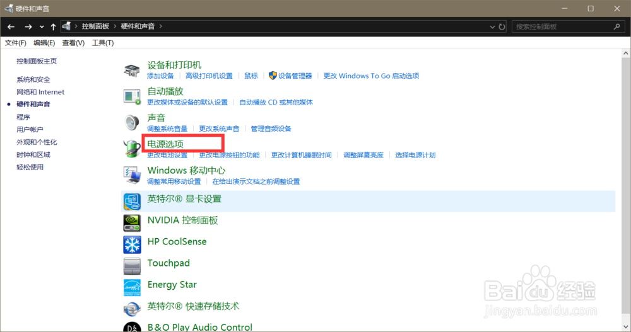Go up one level with up arrow

(x=53, y=26)
